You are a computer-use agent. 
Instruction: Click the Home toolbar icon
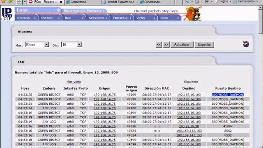(x=187, y=2)
